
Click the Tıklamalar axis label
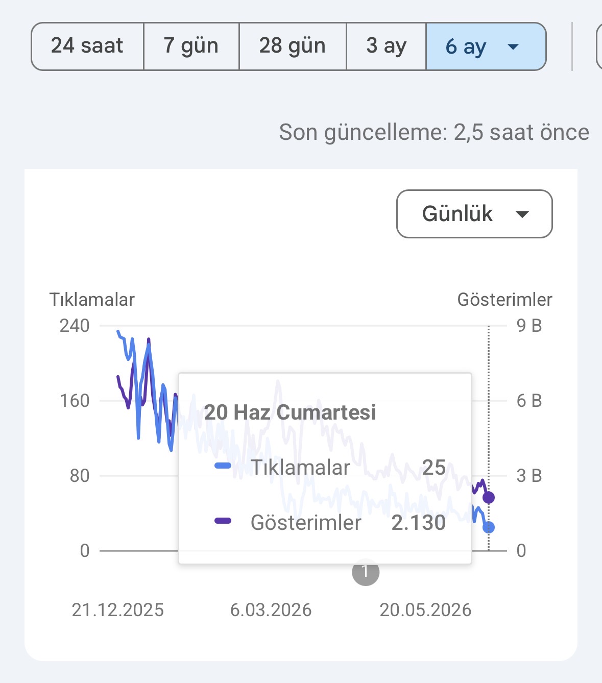(92, 300)
